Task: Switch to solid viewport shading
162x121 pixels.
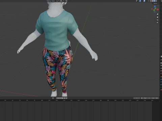Action: point(153,1)
